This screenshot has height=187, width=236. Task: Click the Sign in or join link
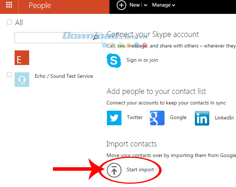[x=142, y=60]
